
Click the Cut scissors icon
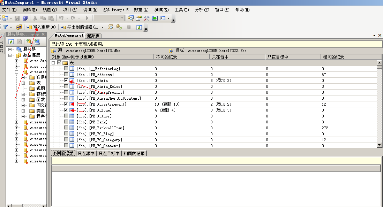[x=35, y=18]
